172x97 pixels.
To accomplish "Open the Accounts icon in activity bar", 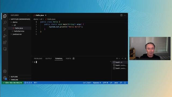I will click(x=5, y=71).
